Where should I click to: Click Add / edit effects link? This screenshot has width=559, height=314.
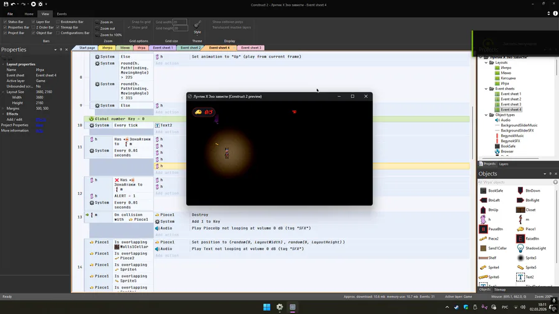40,120
